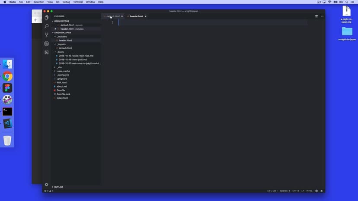Viewport: 358px width, 201px height.
Task: Open Figma from the dock
Action: (x=7, y=88)
